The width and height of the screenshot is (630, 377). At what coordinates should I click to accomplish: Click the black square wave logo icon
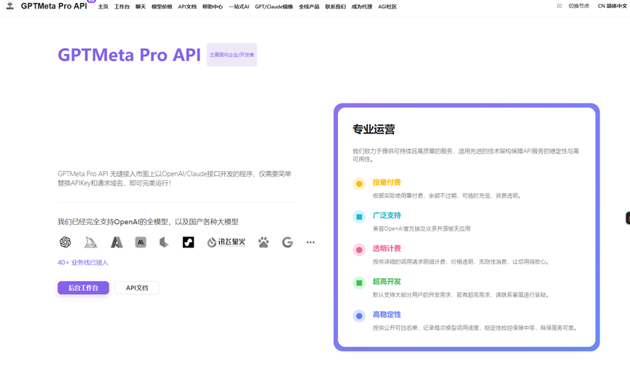coord(188,242)
